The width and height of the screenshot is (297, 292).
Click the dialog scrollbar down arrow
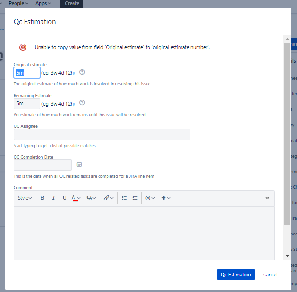click(x=288, y=256)
